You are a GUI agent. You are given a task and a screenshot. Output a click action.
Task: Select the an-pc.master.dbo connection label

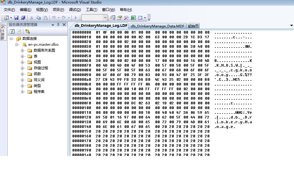(43, 45)
